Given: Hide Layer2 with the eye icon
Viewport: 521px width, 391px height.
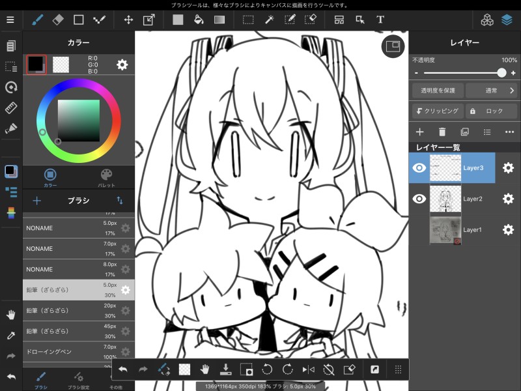Looking at the screenshot, I should click(x=419, y=199).
